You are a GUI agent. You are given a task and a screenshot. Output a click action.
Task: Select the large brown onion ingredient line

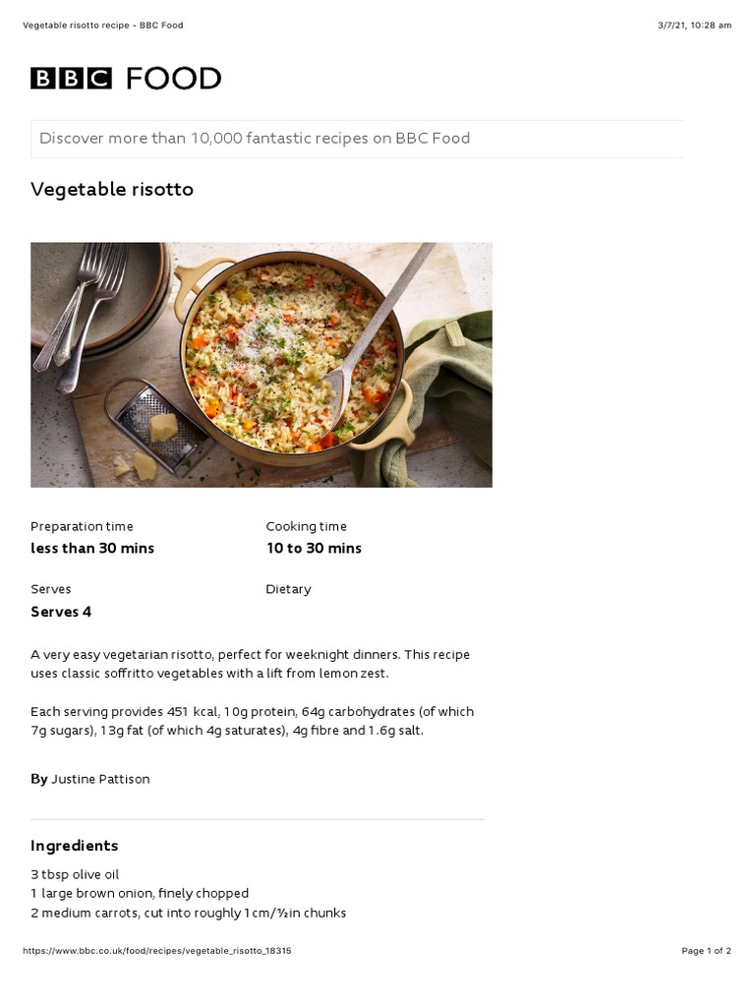(x=140, y=893)
